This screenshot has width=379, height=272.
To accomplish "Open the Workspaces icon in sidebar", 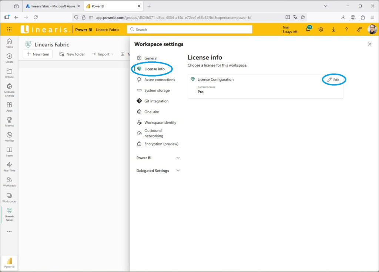I will pyautogui.click(x=9, y=198).
